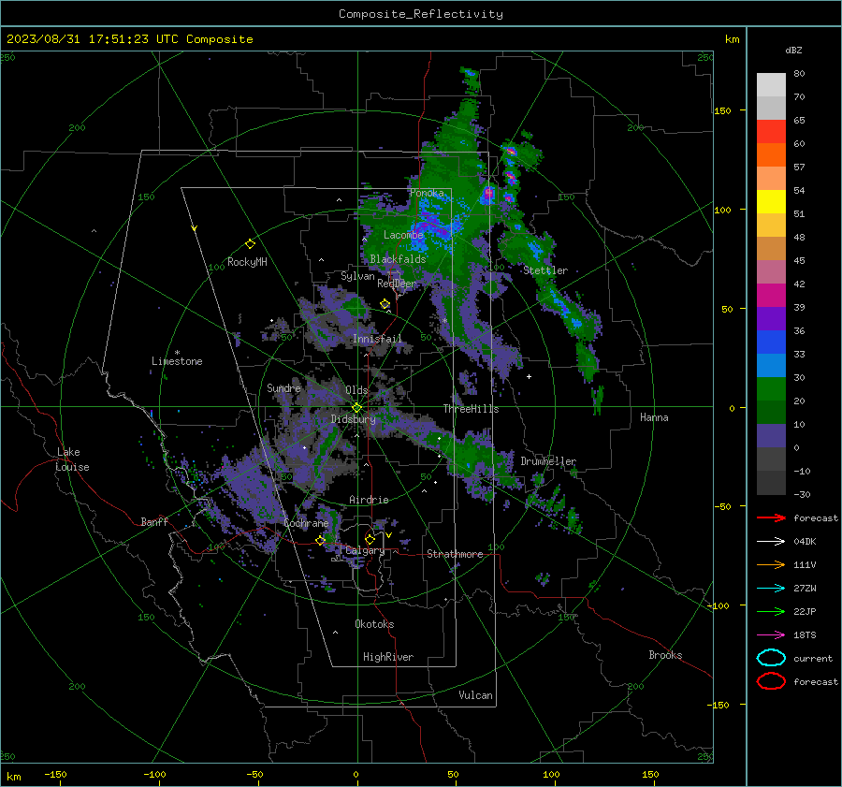Click the ThreeHills label on map
Viewport: 842px width, 787px height.
pyautogui.click(x=471, y=409)
